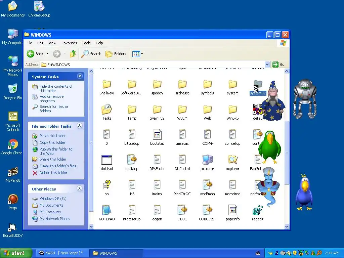Open the Tools menu
The image size is (344, 258).
point(86,43)
